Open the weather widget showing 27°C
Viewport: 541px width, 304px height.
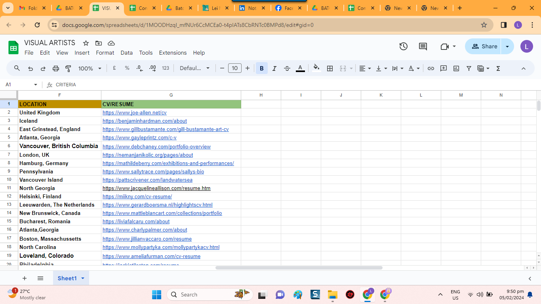[27, 294]
